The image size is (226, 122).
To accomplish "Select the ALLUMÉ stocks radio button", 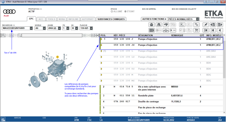I will click(112, 11).
